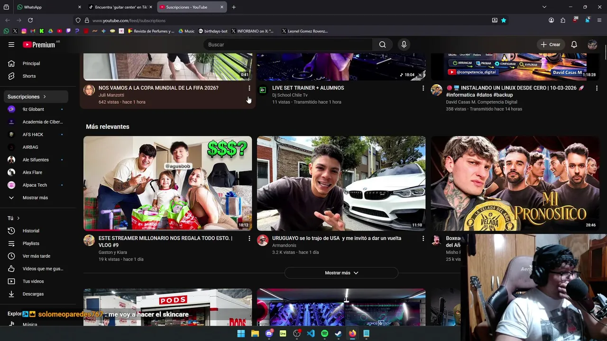Open the account avatar menu
This screenshot has width=607, height=341.
[x=592, y=45]
